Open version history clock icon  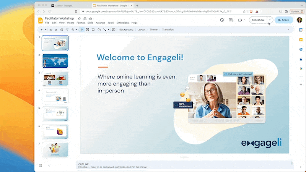tap(222, 20)
